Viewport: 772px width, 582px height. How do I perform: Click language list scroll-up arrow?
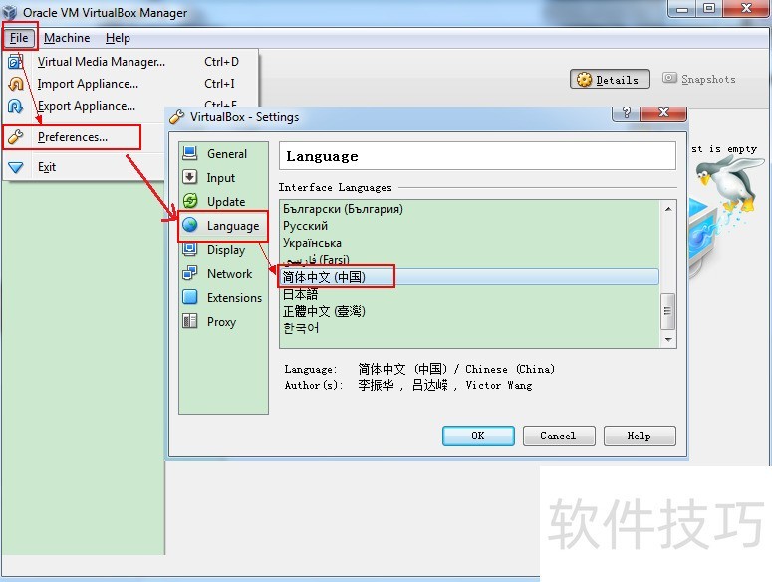tap(668, 209)
